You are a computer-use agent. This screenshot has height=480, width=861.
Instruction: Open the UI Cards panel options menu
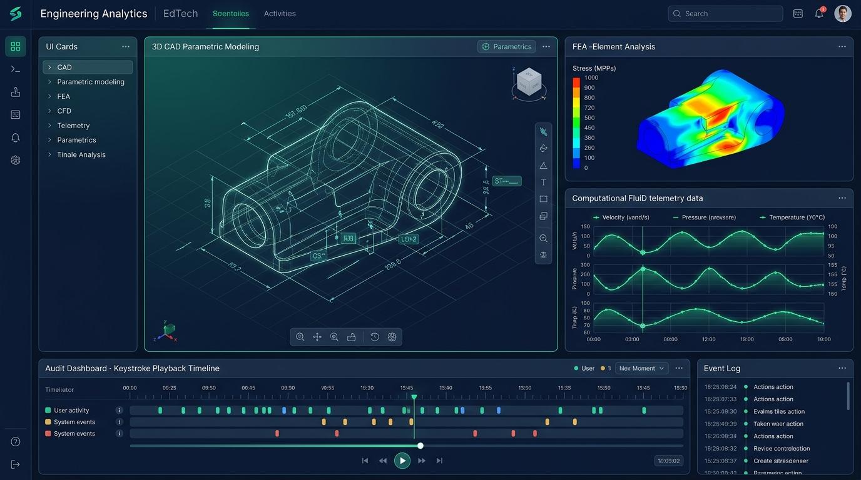(x=126, y=47)
